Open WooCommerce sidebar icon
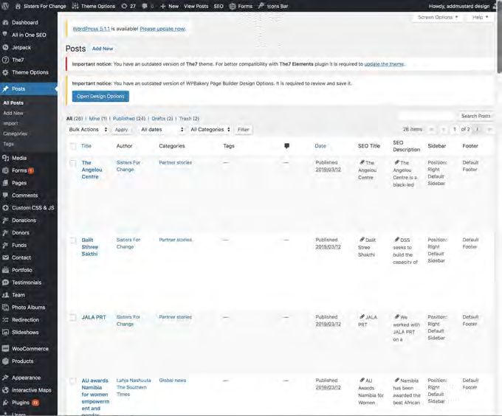Viewport: 502px width, 416px height. [x=5, y=349]
